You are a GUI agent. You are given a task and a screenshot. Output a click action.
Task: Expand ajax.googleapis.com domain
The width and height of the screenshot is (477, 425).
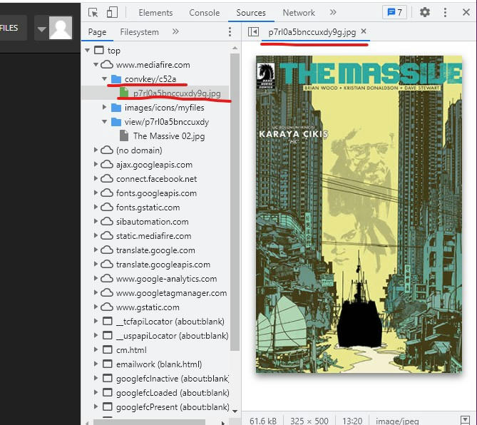(96, 164)
